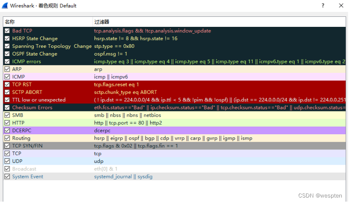349x203 pixels.
Task: Close the coloring rules dialog
Action: click(x=341, y=5)
